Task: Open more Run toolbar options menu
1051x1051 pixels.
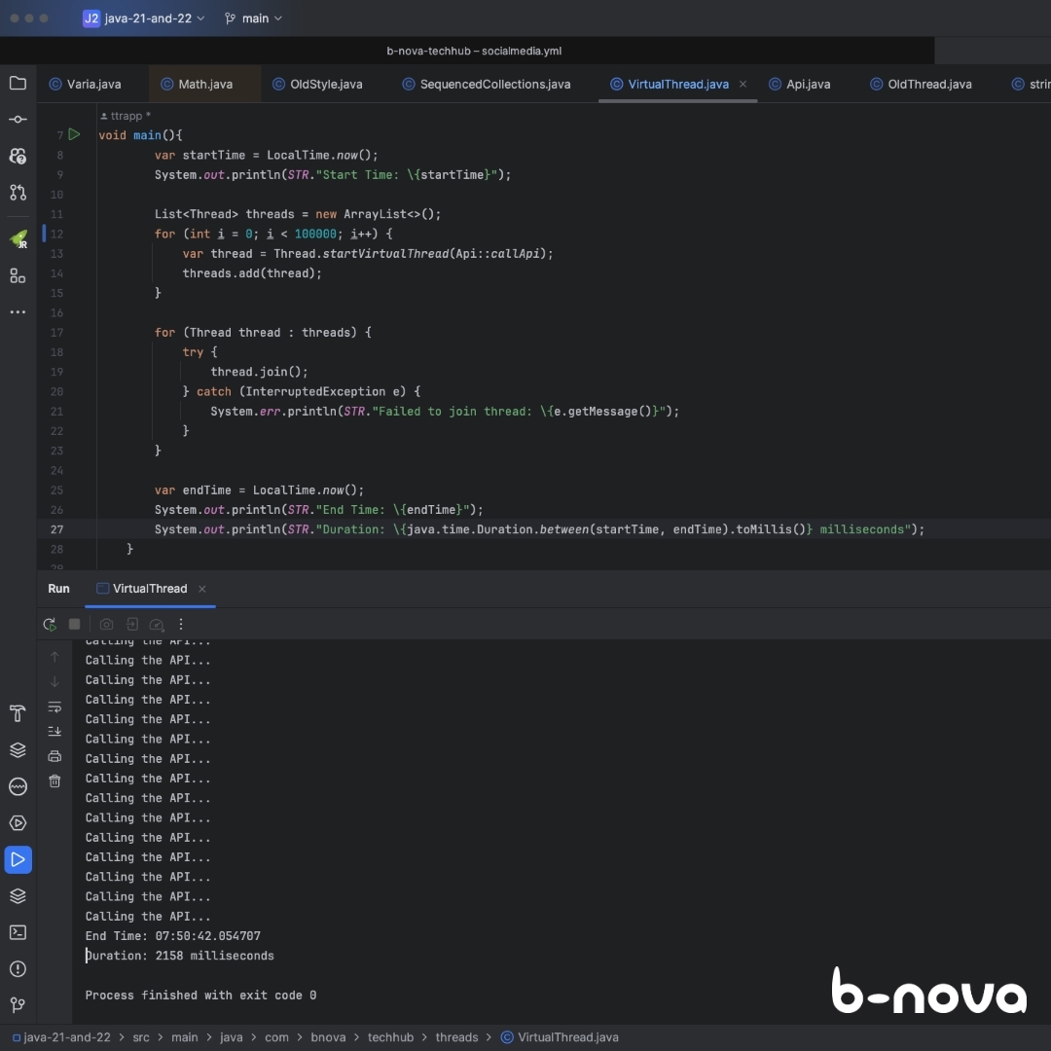Action: [x=181, y=624]
